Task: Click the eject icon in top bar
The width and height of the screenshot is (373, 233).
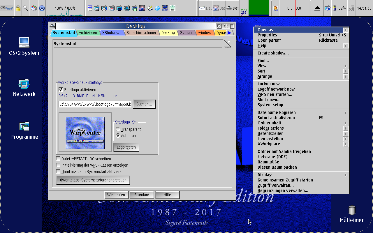Action: click(317, 8)
